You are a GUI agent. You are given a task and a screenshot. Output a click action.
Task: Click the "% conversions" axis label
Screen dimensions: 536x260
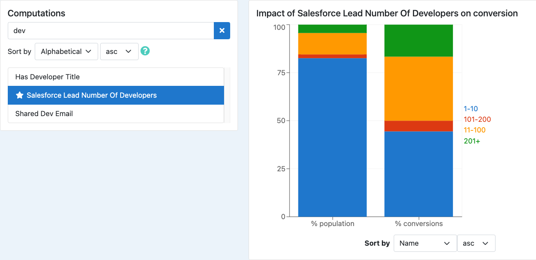(x=419, y=224)
